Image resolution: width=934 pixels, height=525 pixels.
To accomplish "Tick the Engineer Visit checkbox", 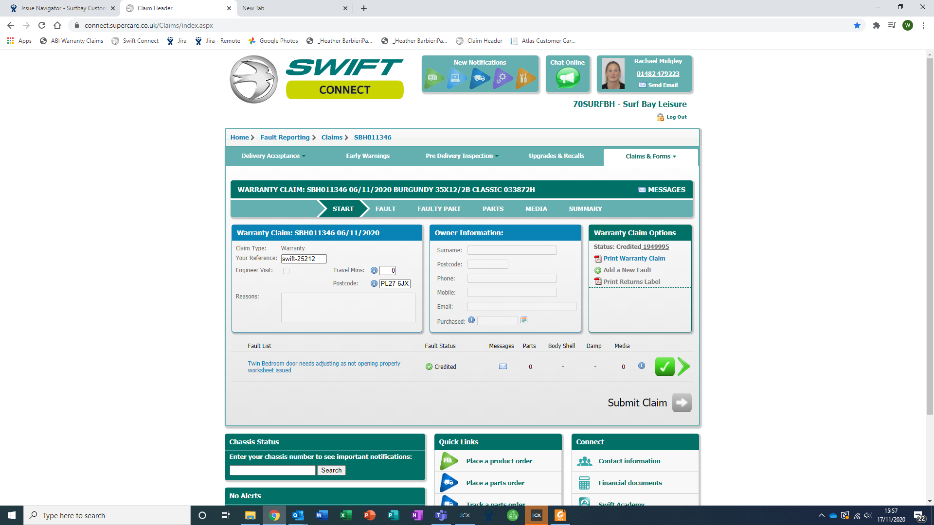I will 286,271.
